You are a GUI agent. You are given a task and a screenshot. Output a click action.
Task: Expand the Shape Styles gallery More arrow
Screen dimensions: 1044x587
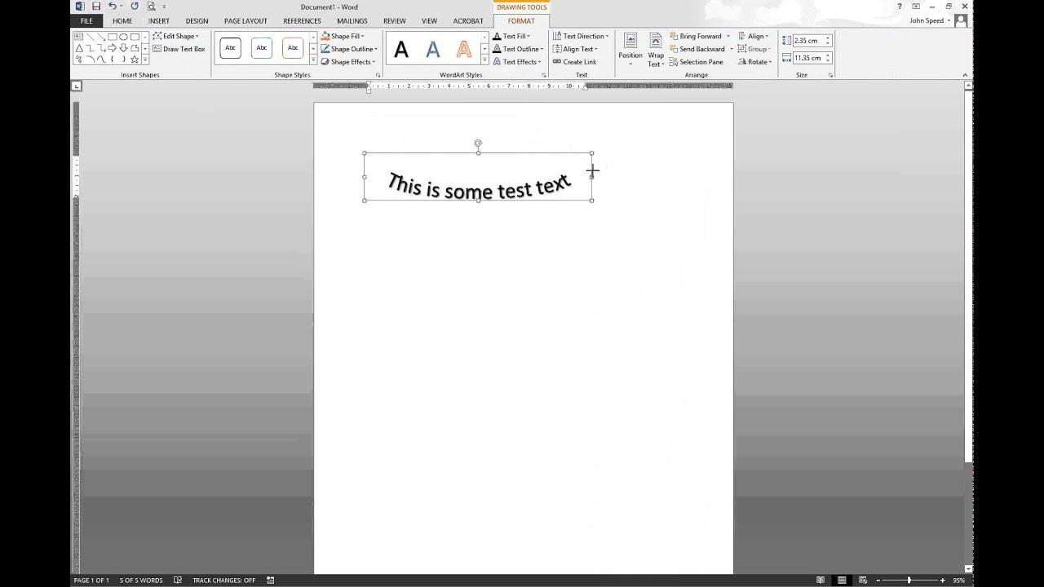coord(313,60)
